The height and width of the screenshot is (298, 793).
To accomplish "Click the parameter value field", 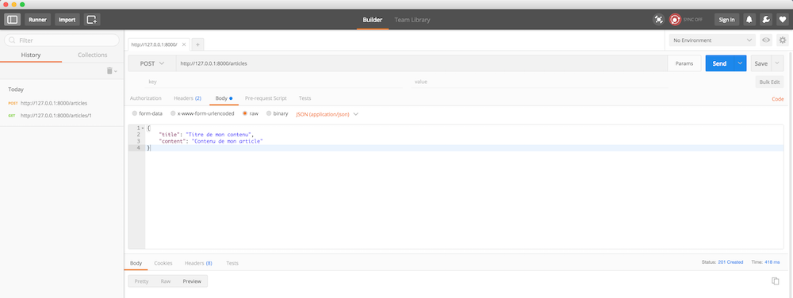I will pos(539,82).
